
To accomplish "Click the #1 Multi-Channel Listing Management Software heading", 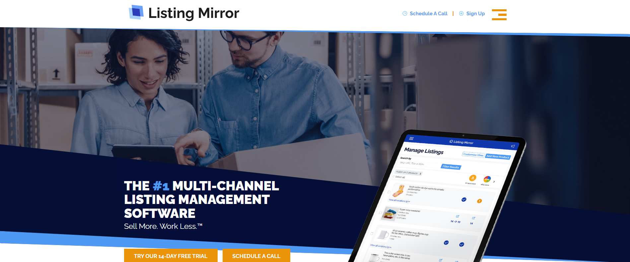I will tap(201, 199).
